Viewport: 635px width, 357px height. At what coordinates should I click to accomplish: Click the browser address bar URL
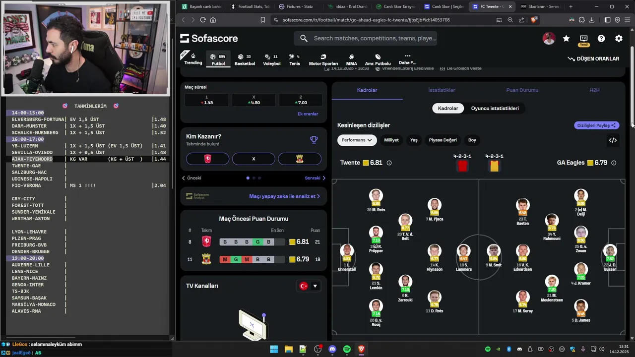[366, 20]
